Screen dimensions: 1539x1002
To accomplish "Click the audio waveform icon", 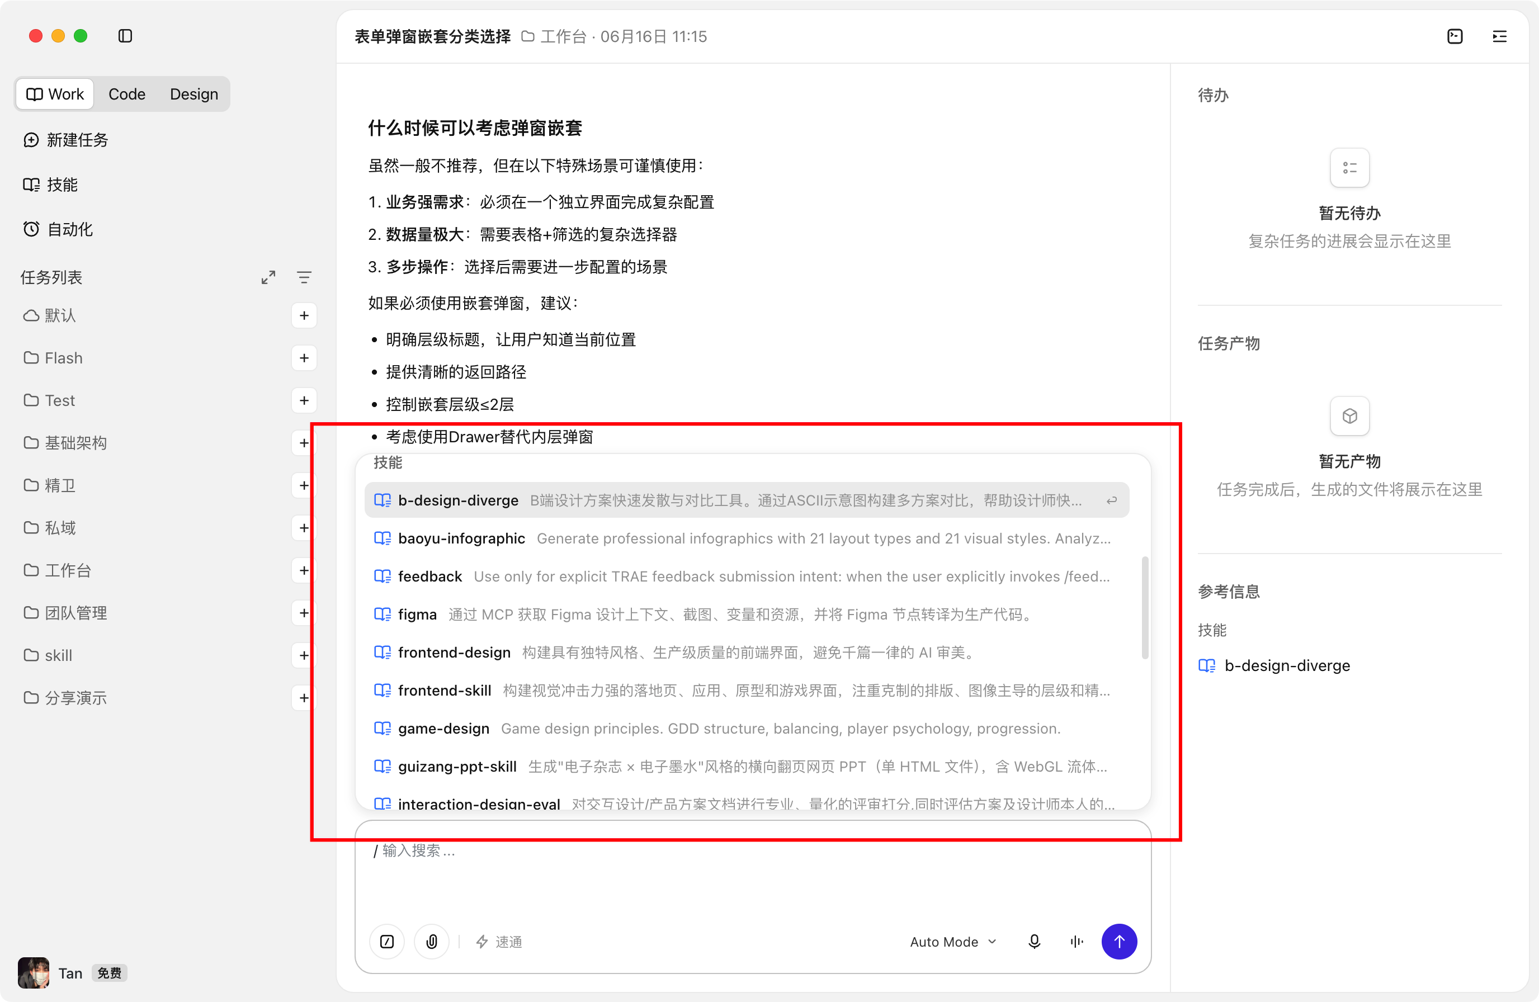I will [1077, 942].
